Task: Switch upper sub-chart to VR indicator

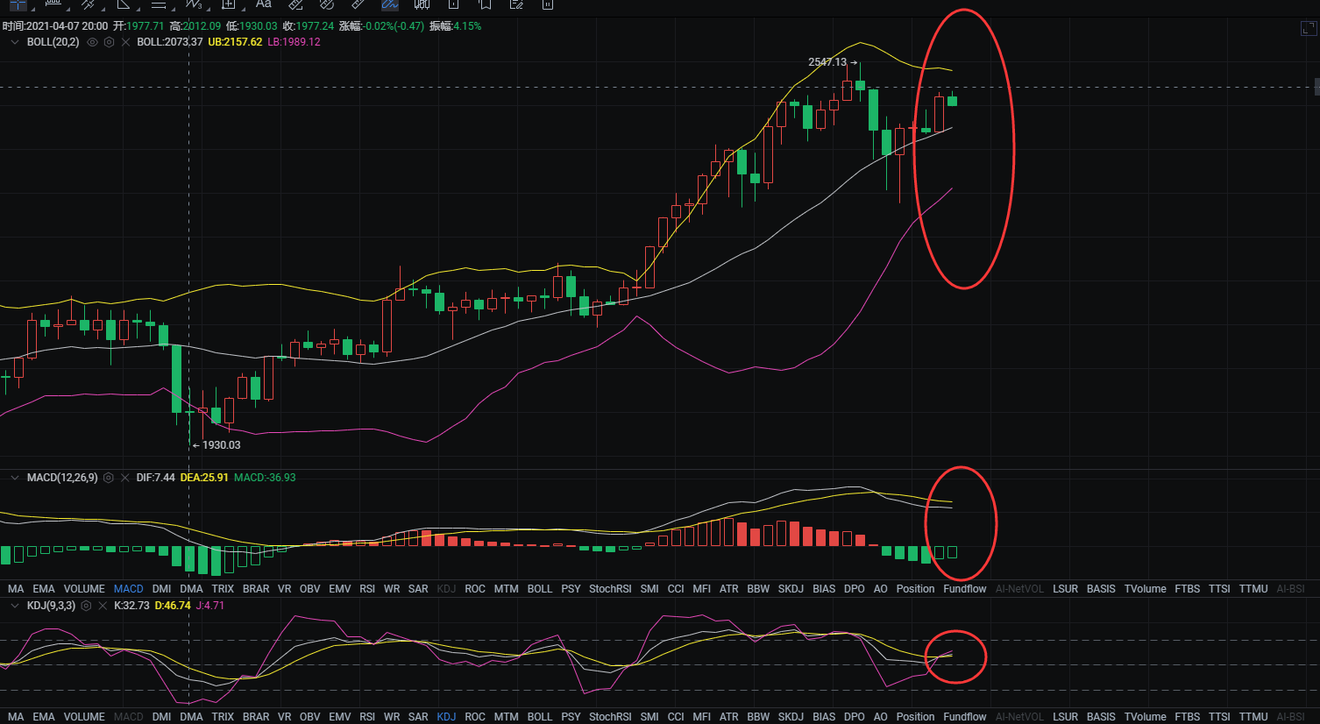Action: point(284,589)
